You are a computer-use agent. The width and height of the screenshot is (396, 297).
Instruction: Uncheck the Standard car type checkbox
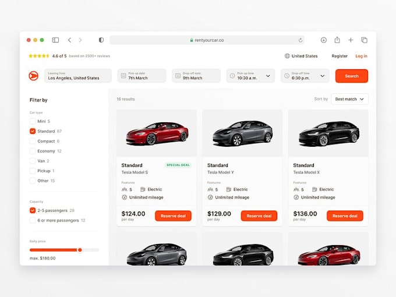(x=33, y=131)
